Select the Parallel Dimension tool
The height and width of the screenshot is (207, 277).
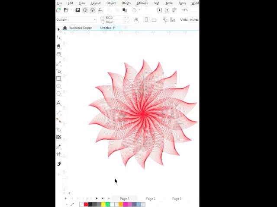click(x=59, y=113)
